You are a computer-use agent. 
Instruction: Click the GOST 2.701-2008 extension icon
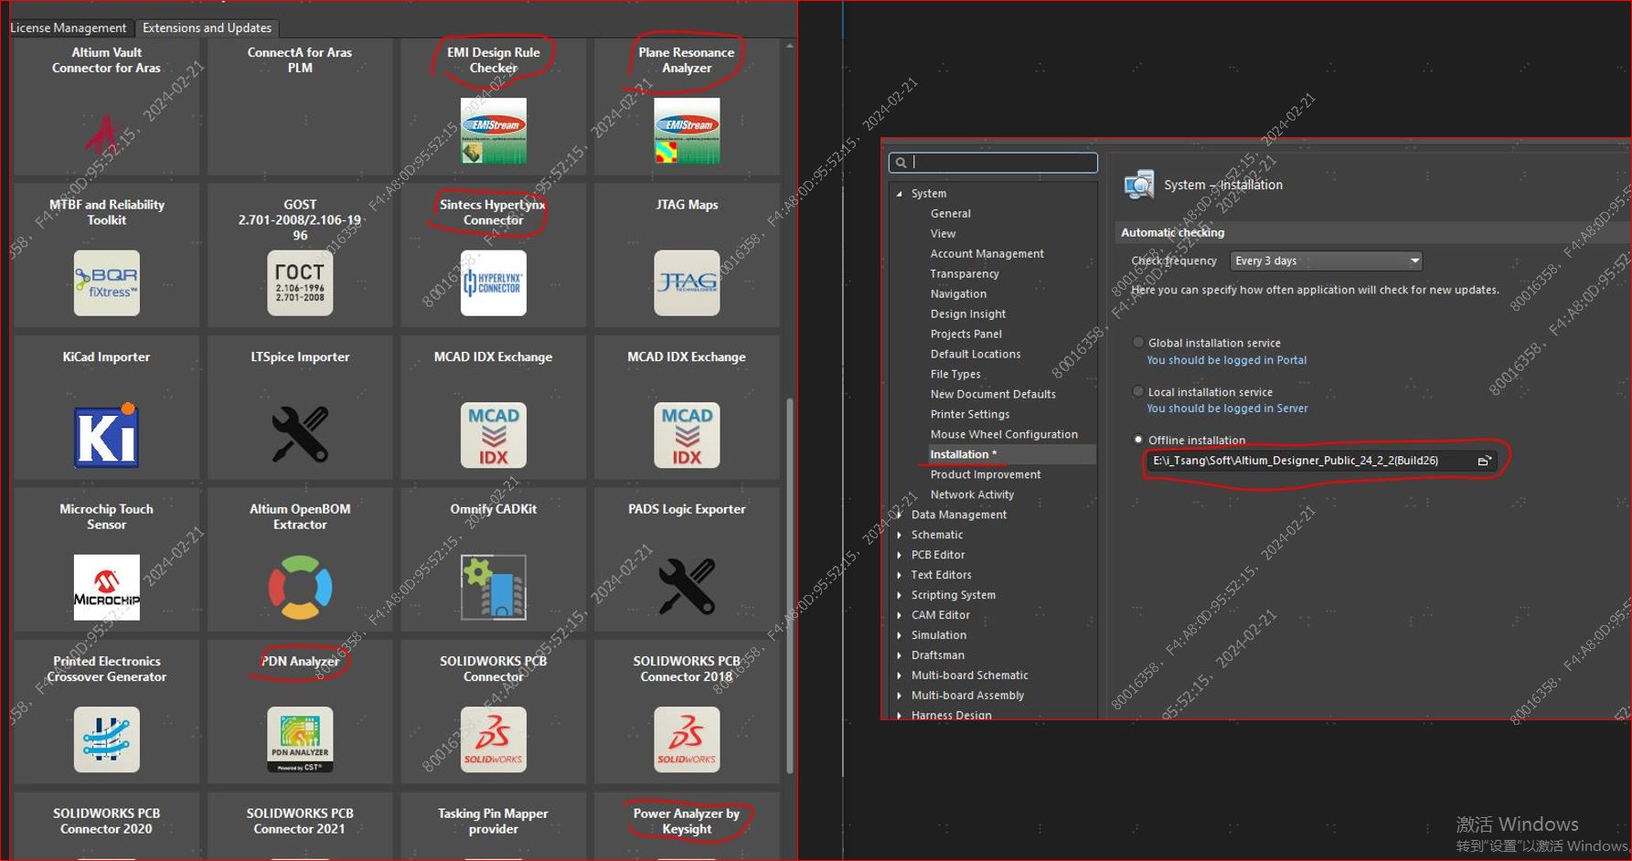(x=300, y=282)
